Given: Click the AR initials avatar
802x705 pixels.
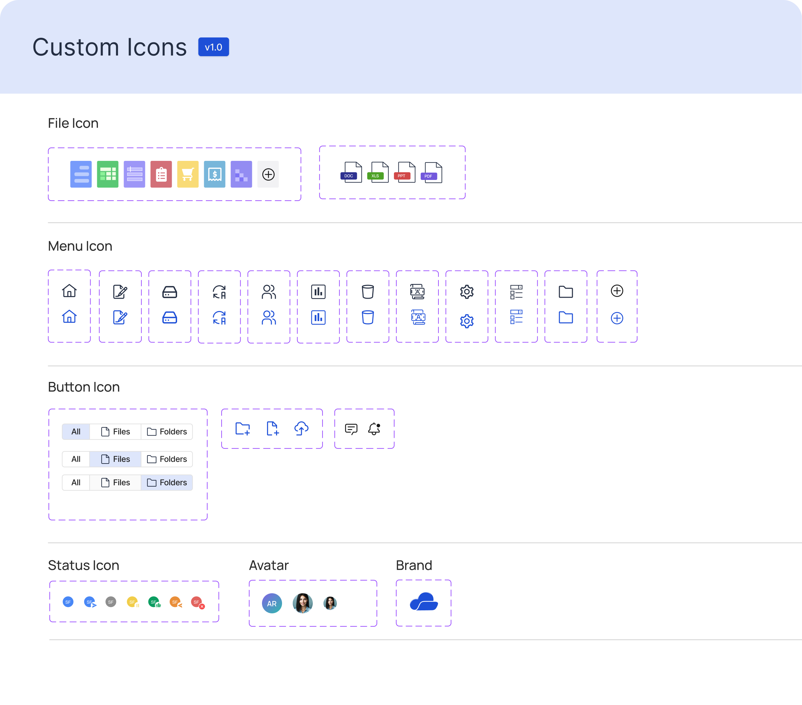Looking at the screenshot, I should pos(272,603).
